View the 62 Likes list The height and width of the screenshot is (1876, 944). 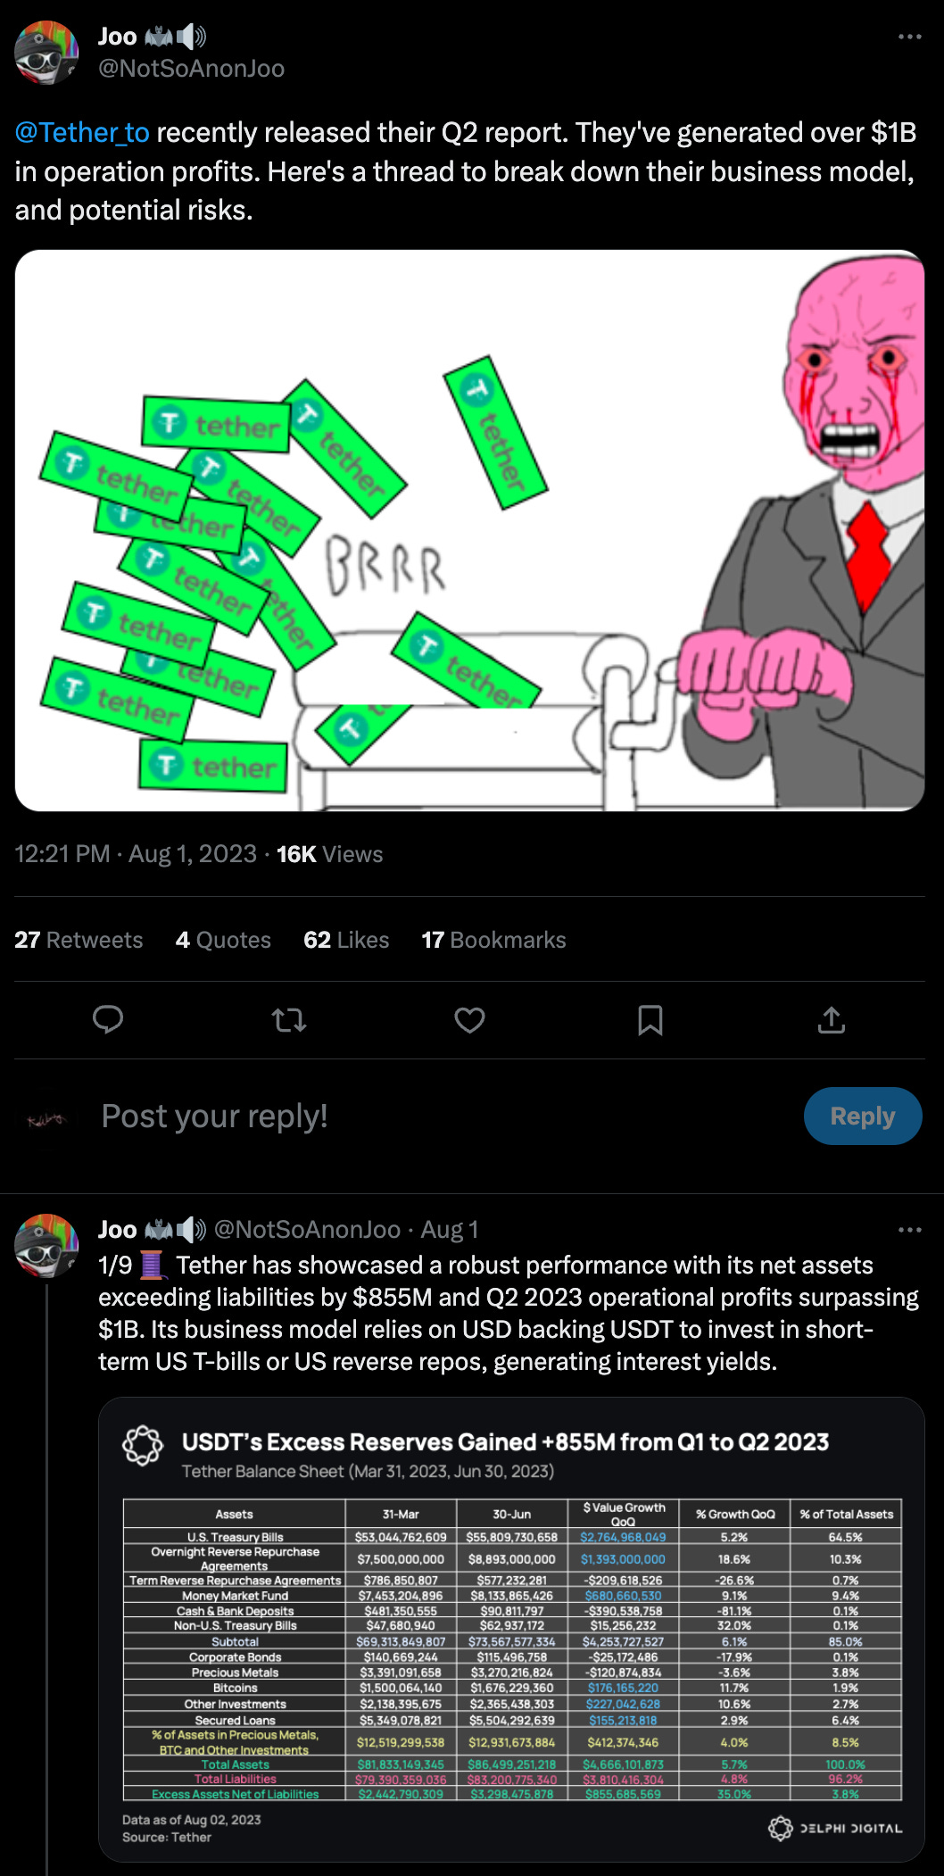point(346,940)
